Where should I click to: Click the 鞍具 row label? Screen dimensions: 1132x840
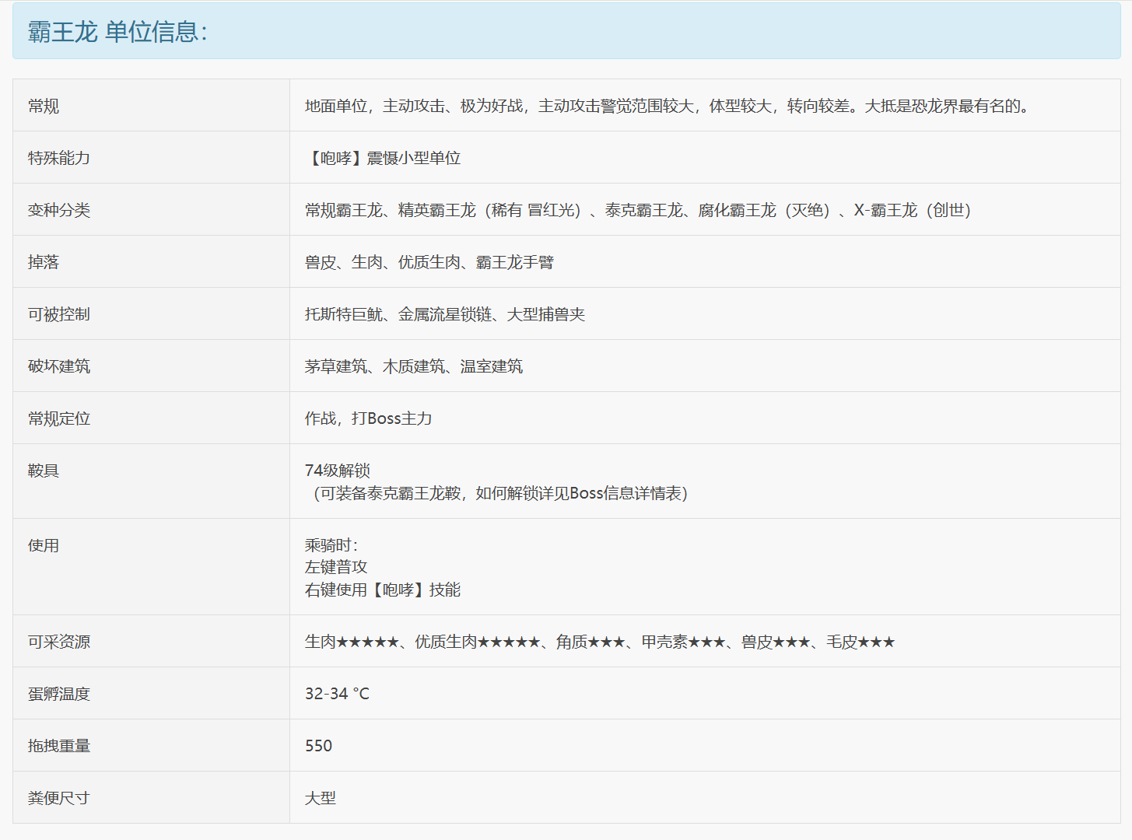(x=44, y=471)
